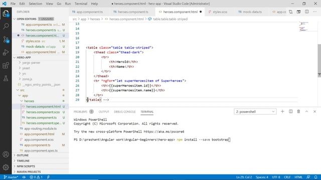321x180 pixels.
Task: Switch to the Debug Console tab
Action: coord(125,111)
